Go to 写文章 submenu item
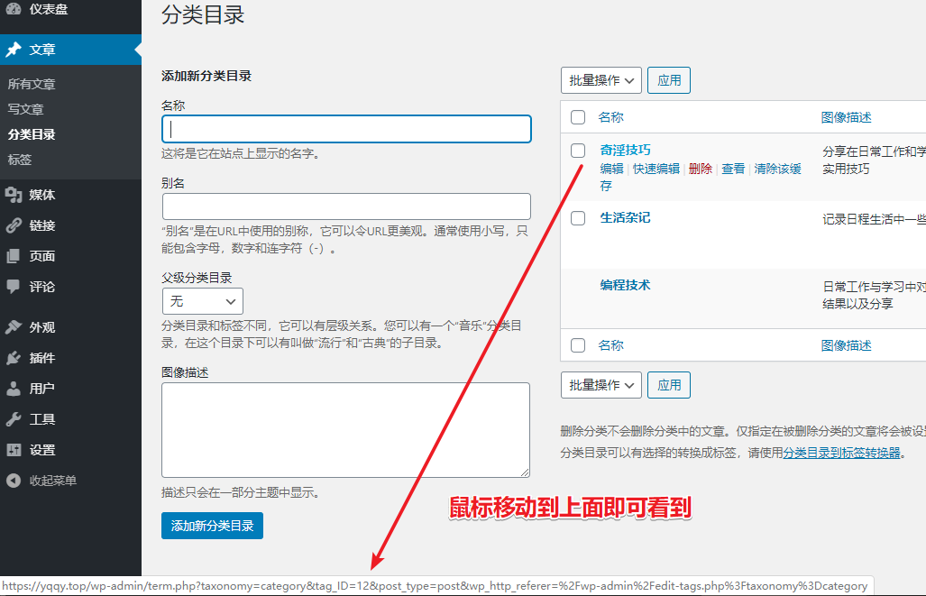The height and width of the screenshot is (596, 926). coord(25,109)
